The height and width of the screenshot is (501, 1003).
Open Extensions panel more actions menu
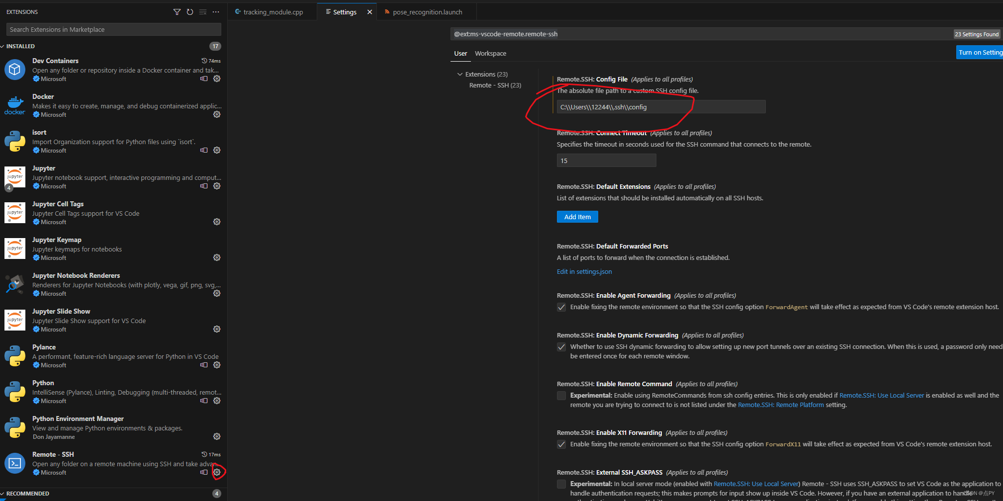(216, 12)
